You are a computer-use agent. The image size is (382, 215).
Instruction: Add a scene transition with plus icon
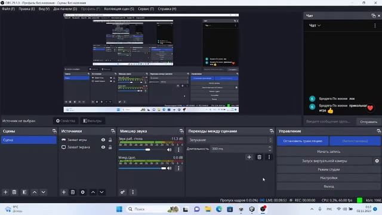click(x=249, y=157)
